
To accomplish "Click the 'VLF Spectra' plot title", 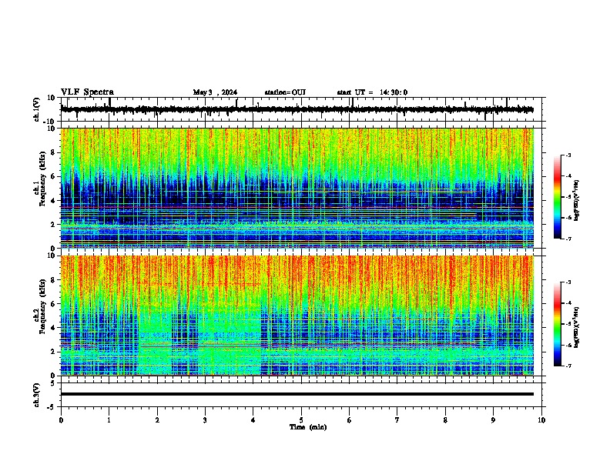I will [87, 92].
